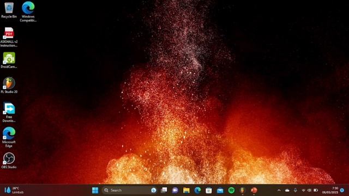Open the Microsoft Edge desktop shortcut
The image size is (349, 196).
tap(9, 137)
